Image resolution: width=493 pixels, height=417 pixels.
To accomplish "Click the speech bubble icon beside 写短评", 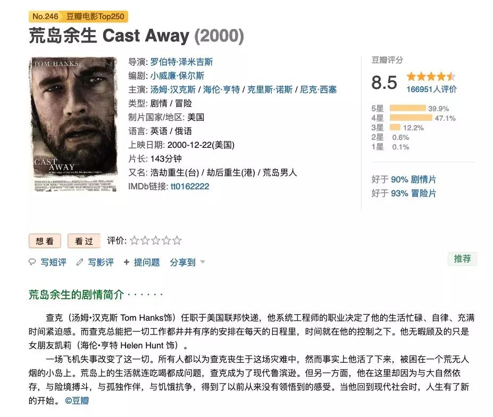I will pyautogui.click(x=32, y=262).
